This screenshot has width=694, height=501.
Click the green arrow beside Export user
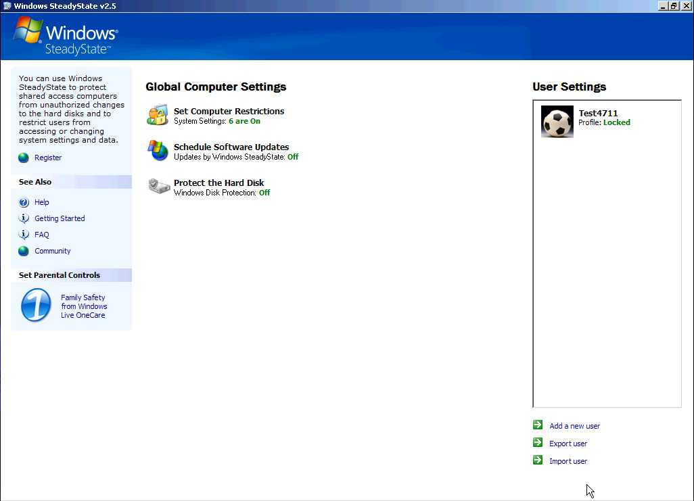tap(538, 443)
